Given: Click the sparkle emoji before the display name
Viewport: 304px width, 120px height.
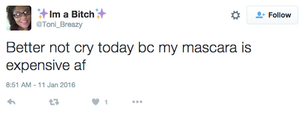Looking at the screenshot, I should click(42, 14).
